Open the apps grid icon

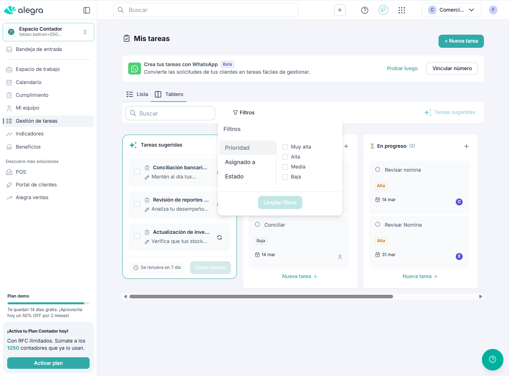point(401,10)
